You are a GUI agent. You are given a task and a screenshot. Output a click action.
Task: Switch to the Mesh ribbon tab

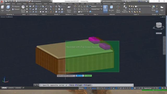[25, 4]
